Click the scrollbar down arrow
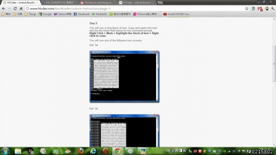Viewport: 276px width, 155px height. pos(274,145)
